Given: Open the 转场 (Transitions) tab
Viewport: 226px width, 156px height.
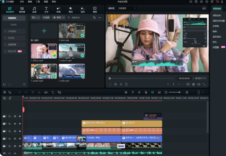Looking at the screenshot, I should (x=58, y=9).
